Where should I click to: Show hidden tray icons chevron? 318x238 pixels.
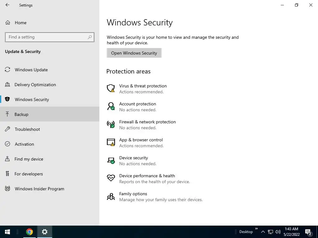point(263,232)
